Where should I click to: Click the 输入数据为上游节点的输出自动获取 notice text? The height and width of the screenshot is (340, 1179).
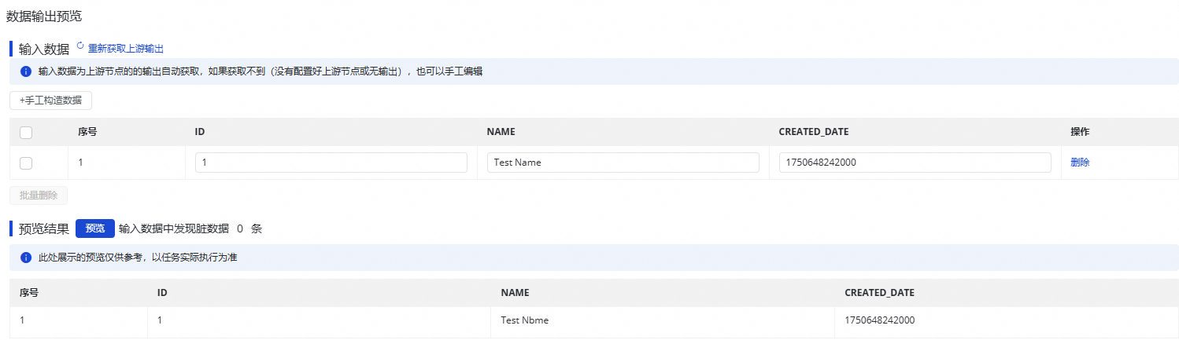point(261,71)
